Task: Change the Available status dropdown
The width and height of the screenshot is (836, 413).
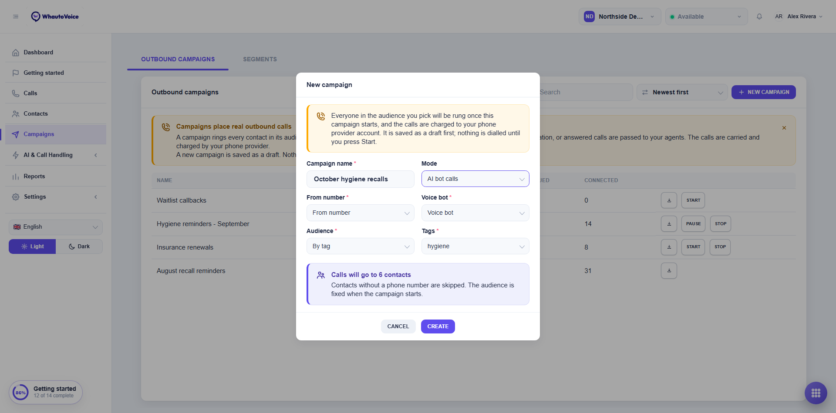Action: click(x=707, y=17)
